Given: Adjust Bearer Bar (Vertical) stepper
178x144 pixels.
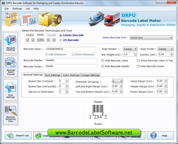Looking at the screenshot, I should click(x=67, y=81).
